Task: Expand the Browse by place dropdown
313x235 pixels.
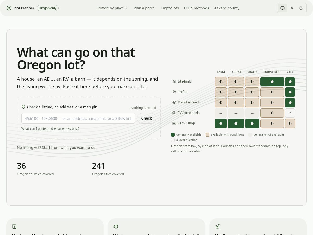Action: 112,8
